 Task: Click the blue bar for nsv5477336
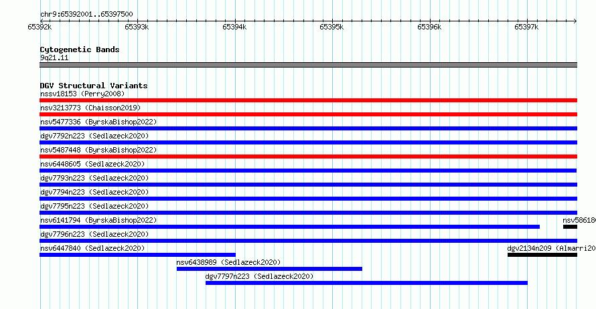coord(308,128)
